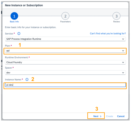Click the Runtime Environment label
The image size is (131, 121).
click(x=17, y=57)
